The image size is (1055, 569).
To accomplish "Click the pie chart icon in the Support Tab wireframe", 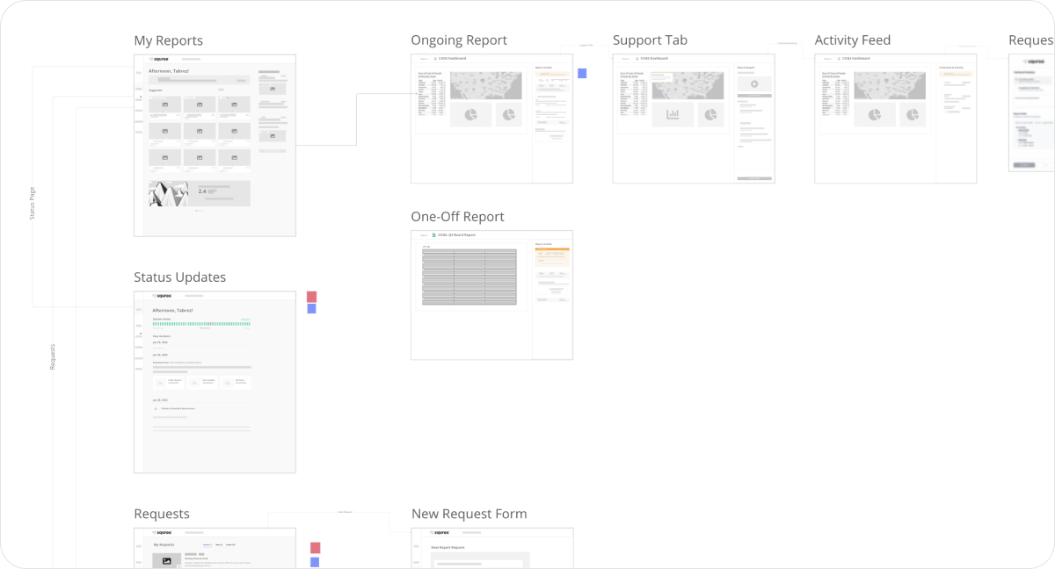I will (711, 114).
